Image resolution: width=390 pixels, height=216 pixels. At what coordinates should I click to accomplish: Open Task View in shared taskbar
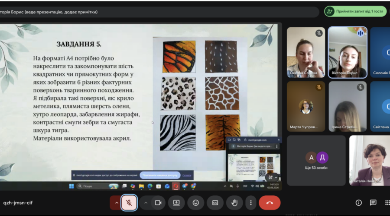click(x=124, y=186)
